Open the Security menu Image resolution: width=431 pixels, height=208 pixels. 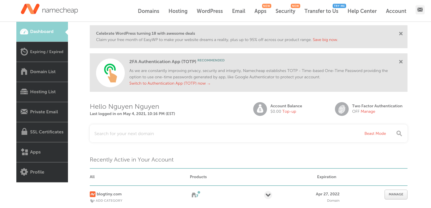pos(285,11)
